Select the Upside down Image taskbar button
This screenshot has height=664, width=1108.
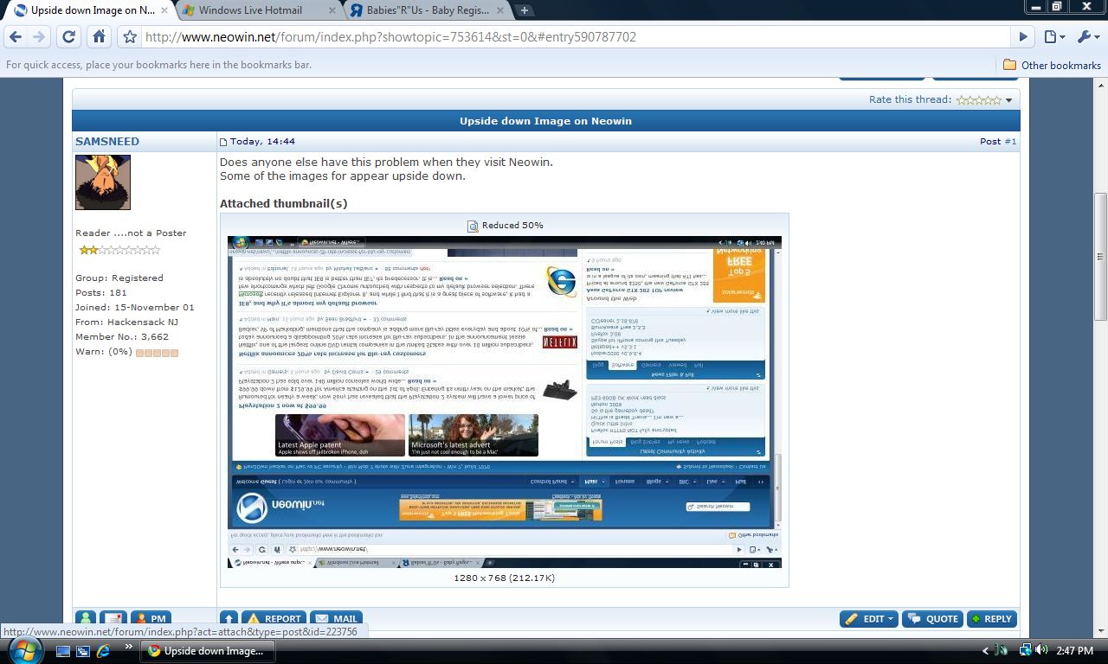click(209, 651)
